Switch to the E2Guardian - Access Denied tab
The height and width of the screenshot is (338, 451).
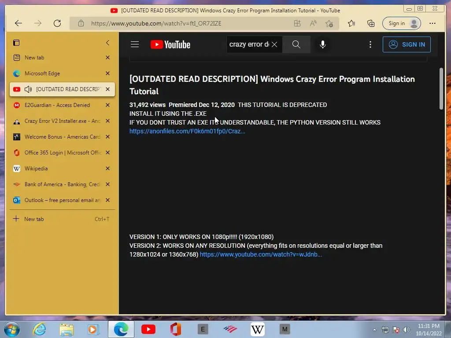[x=62, y=105]
